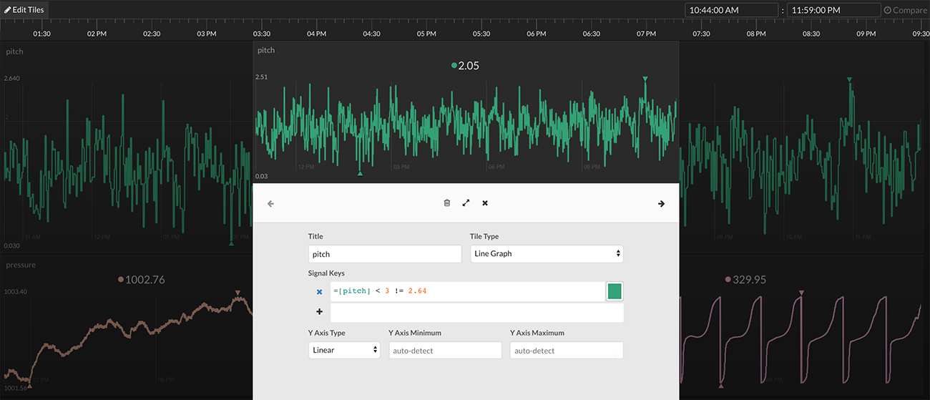Click the green signal color swatch
Viewport: 930px width, 400px height.
pos(615,291)
